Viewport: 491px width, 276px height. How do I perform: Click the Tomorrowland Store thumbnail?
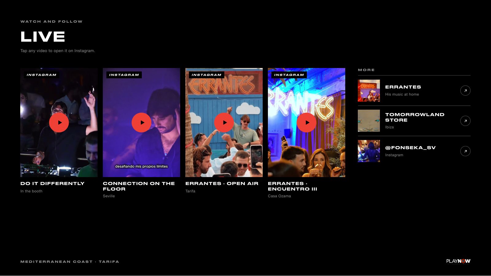pyautogui.click(x=369, y=121)
